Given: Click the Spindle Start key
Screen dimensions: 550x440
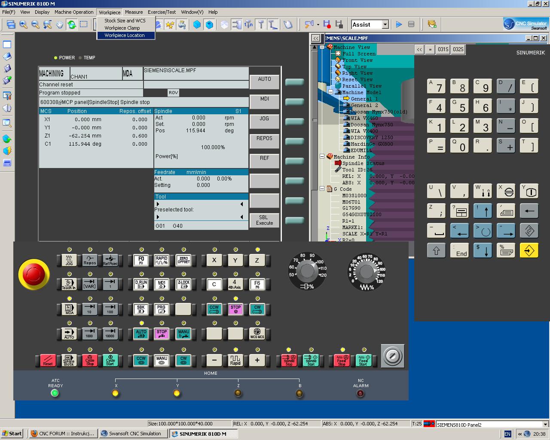Looking at the screenshot, I should pyautogui.click(x=311, y=360).
